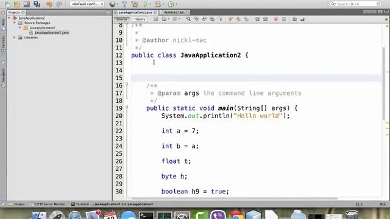Click the editor split plus button at toolbar right
The image size is (390, 219).
[x=386, y=19]
